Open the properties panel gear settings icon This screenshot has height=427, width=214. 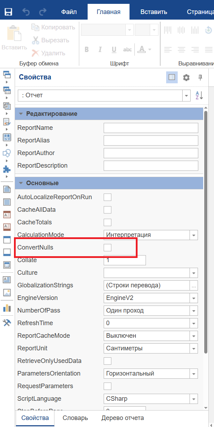pyautogui.click(x=186, y=77)
